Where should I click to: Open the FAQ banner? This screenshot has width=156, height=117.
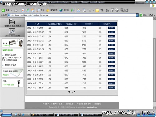click(12, 83)
